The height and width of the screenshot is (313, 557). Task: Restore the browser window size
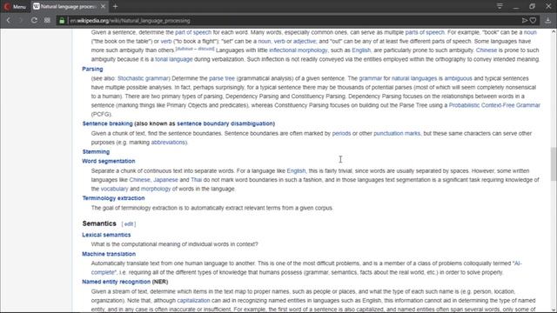click(x=532, y=6)
